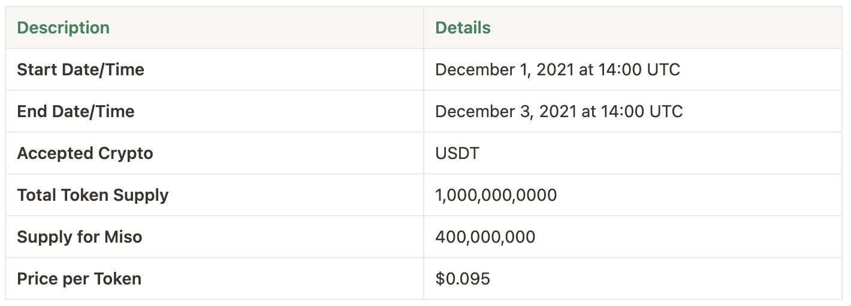Select the End Date/Time row label
This screenshot has height=306, width=851.
tap(76, 111)
